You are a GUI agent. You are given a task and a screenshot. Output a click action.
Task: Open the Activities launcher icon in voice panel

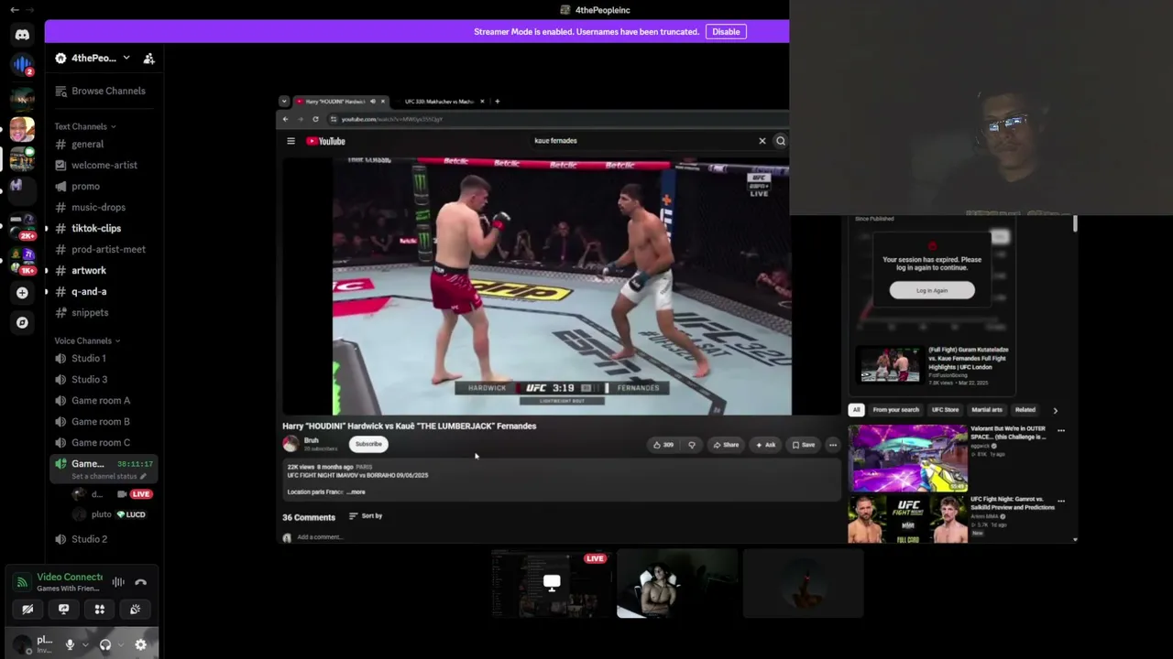(x=100, y=610)
